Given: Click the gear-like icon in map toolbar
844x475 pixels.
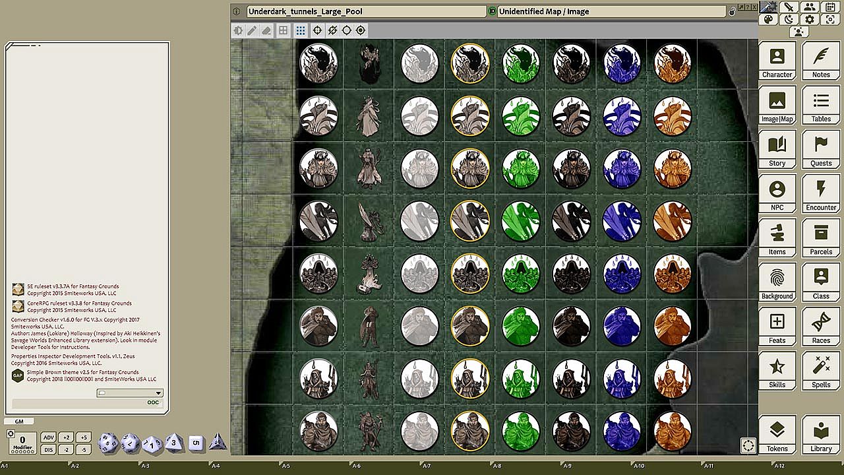Looking at the screenshot, I should pyautogui.click(x=238, y=30).
